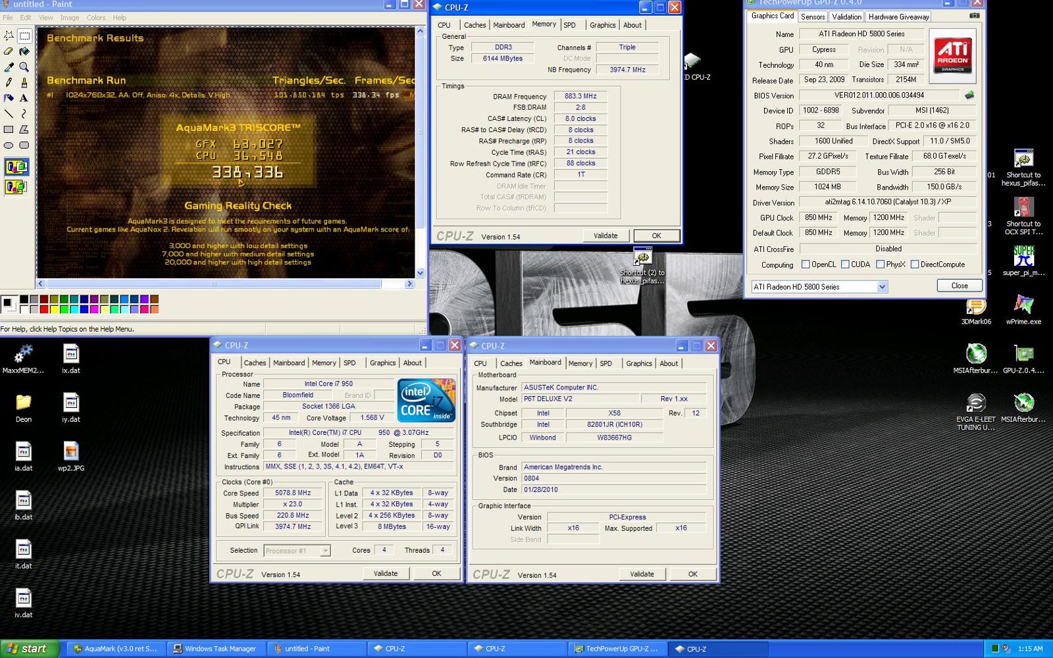Switch to AquaMark taskbar button
This screenshot has height=658, width=1053.
tap(115, 649)
